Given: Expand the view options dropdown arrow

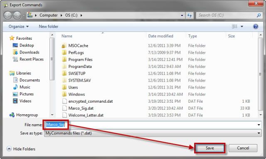Looking at the screenshot, I should (242, 26).
